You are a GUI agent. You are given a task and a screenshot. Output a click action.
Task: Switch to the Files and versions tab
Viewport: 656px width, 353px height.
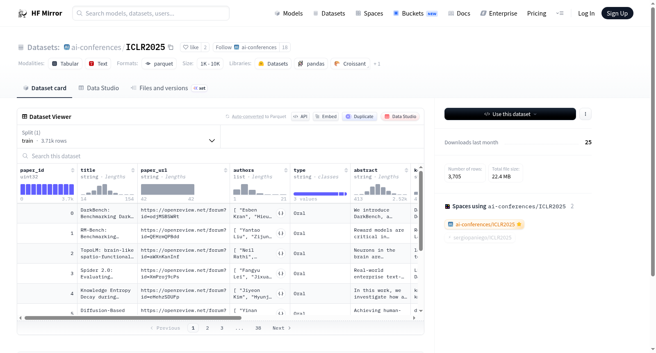[x=169, y=88]
